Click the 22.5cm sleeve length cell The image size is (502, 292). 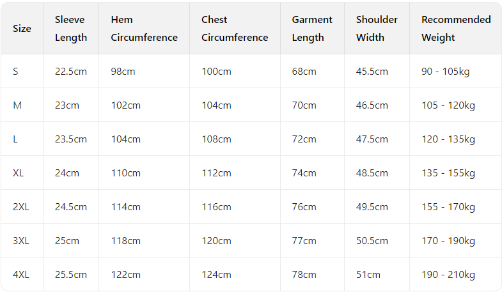tap(70, 72)
